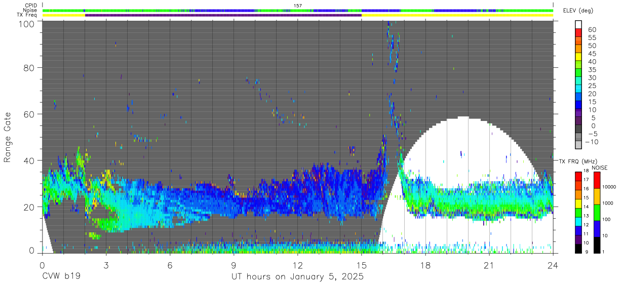Click the CPID label at top left
This screenshot has width=622, height=287.
click(32, 6)
